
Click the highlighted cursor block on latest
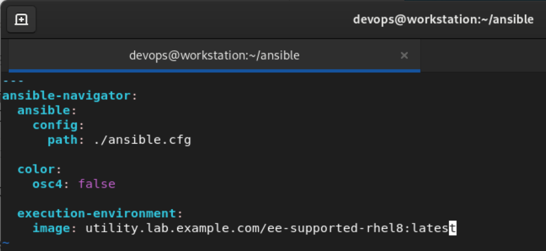tap(452, 228)
